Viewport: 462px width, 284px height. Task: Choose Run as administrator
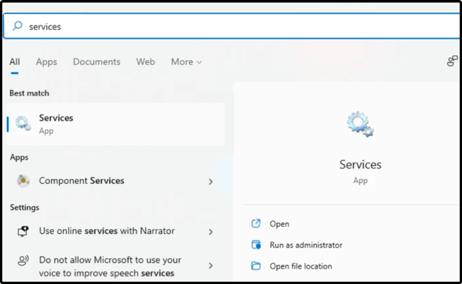[x=306, y=245]
